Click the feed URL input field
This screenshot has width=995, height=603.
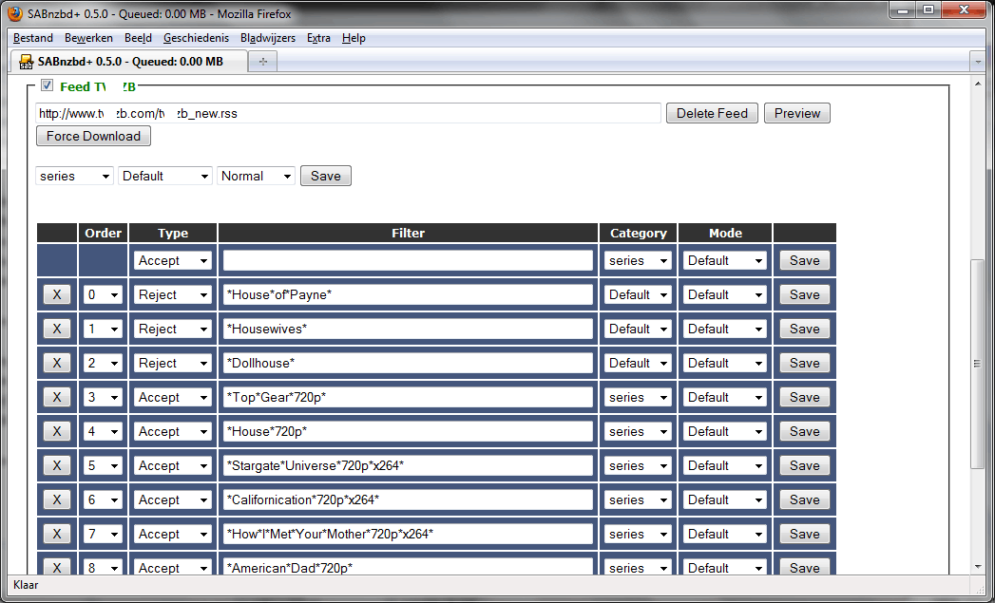[x=349, y=114]
